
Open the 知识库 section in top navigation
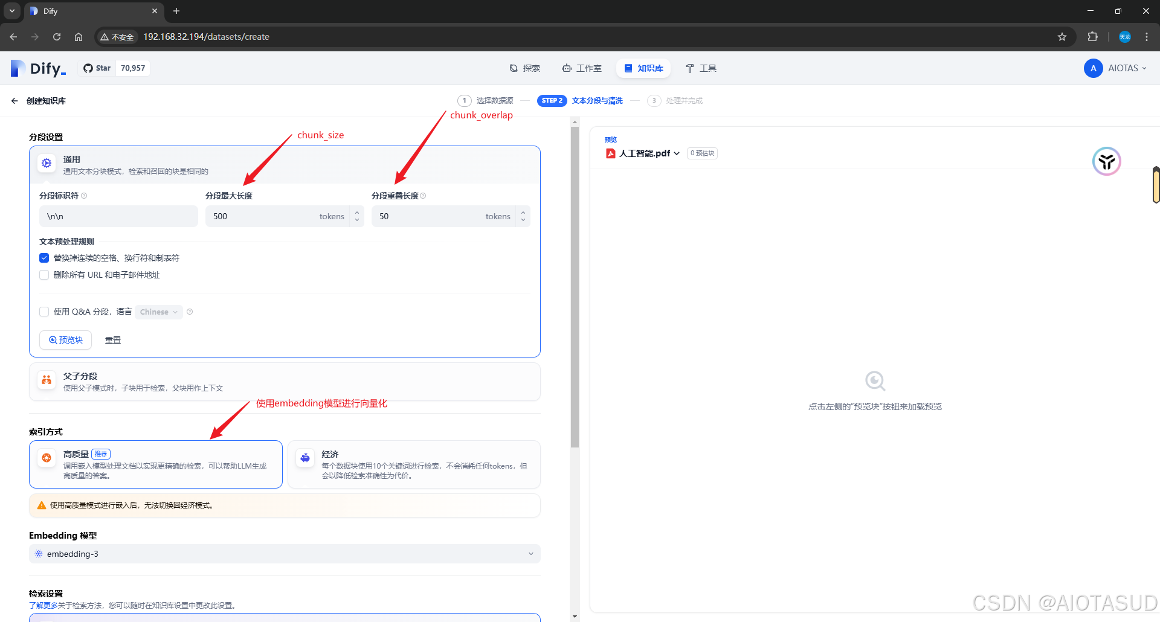click(643, 68)
